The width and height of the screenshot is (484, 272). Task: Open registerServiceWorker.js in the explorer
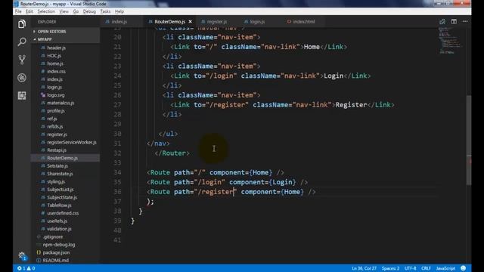click(72, 142)
